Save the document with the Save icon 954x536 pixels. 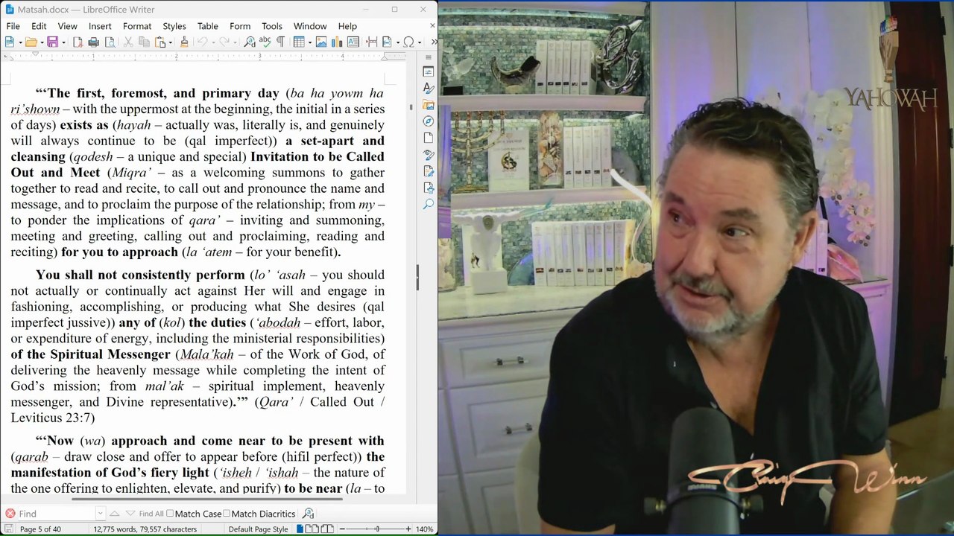click(52, 42)
